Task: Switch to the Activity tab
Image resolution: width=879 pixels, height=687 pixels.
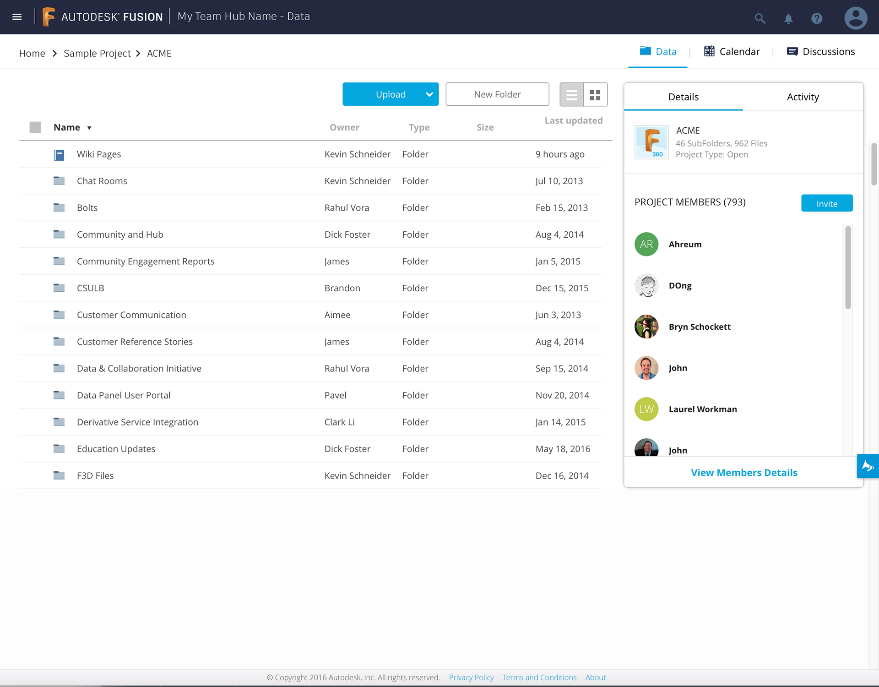Action: (x=803, y=97)
